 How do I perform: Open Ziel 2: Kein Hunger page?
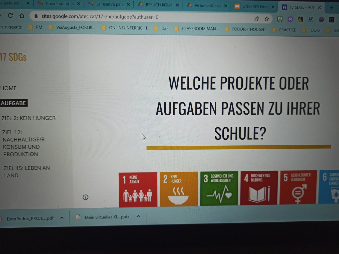pos(29,118)
